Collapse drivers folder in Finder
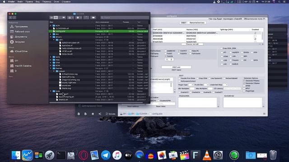 (51, 37)
